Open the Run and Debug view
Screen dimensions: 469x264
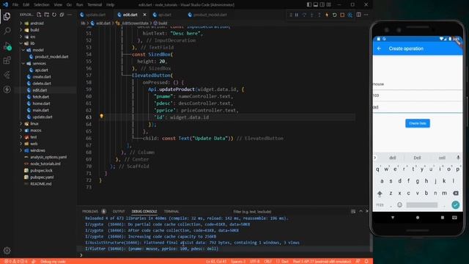pos(7,45)
